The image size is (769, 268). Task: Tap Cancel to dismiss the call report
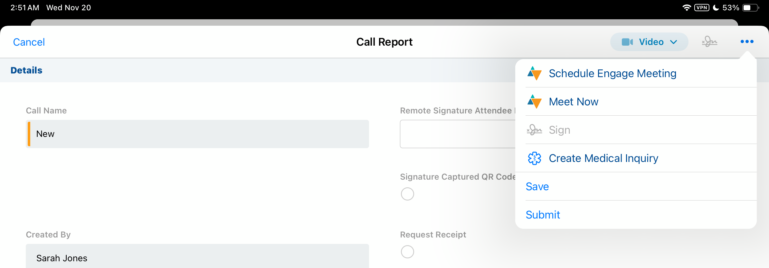point(29,42)
